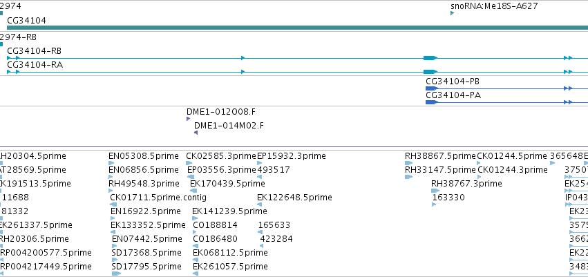Select EST EN16922.5prime
The width and height of the screenshot is (588, 277).
pyautogui.click(x=146, y=211)
